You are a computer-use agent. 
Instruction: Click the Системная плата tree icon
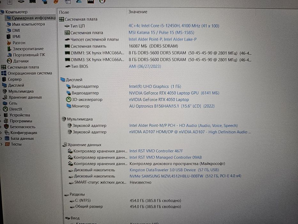[4, 67]
